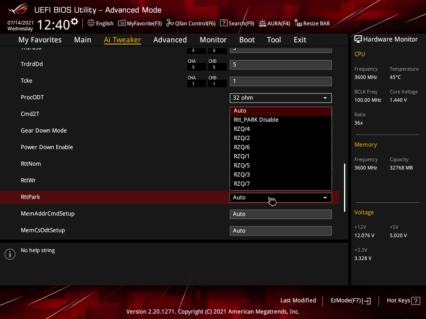The image size is (426, 319).
Task: Click the TrdrdDd value field
Action: pyautogui.click(x=281, y=65)
